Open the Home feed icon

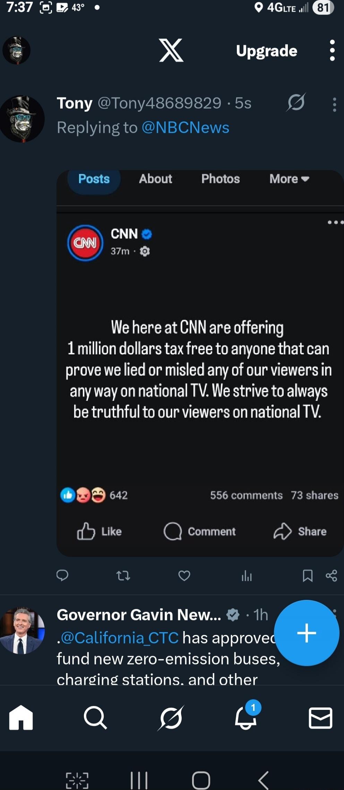(x=21, y=718)
